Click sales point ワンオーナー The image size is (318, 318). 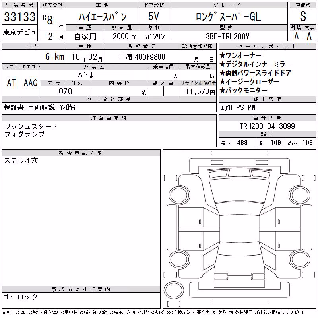click(241, 55)
